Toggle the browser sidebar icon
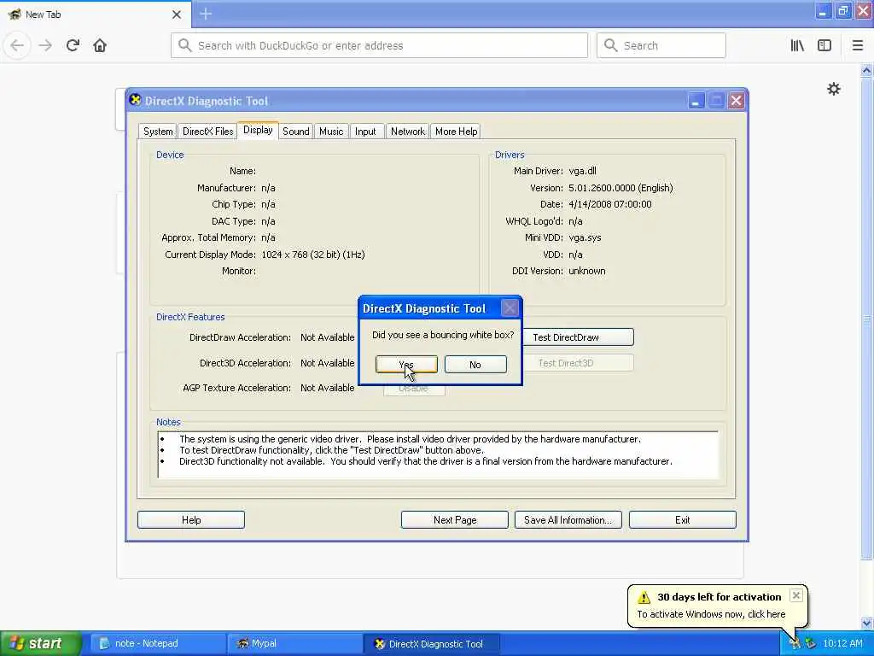 click(x=824, y=45)
